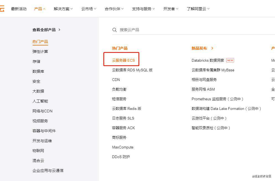Open the 短信服务 product link
This screenshot has height=181, width=275.
point(119,99)
